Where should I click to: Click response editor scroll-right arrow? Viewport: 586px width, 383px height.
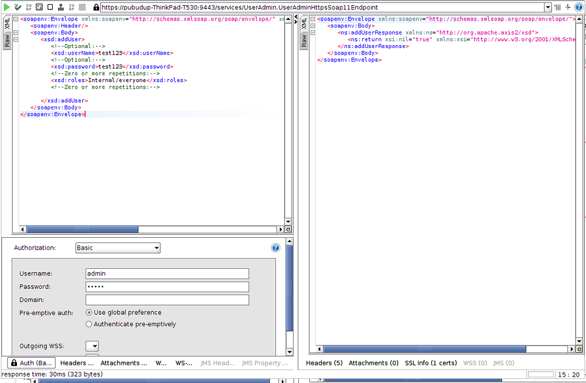click(x=572, y=349)
